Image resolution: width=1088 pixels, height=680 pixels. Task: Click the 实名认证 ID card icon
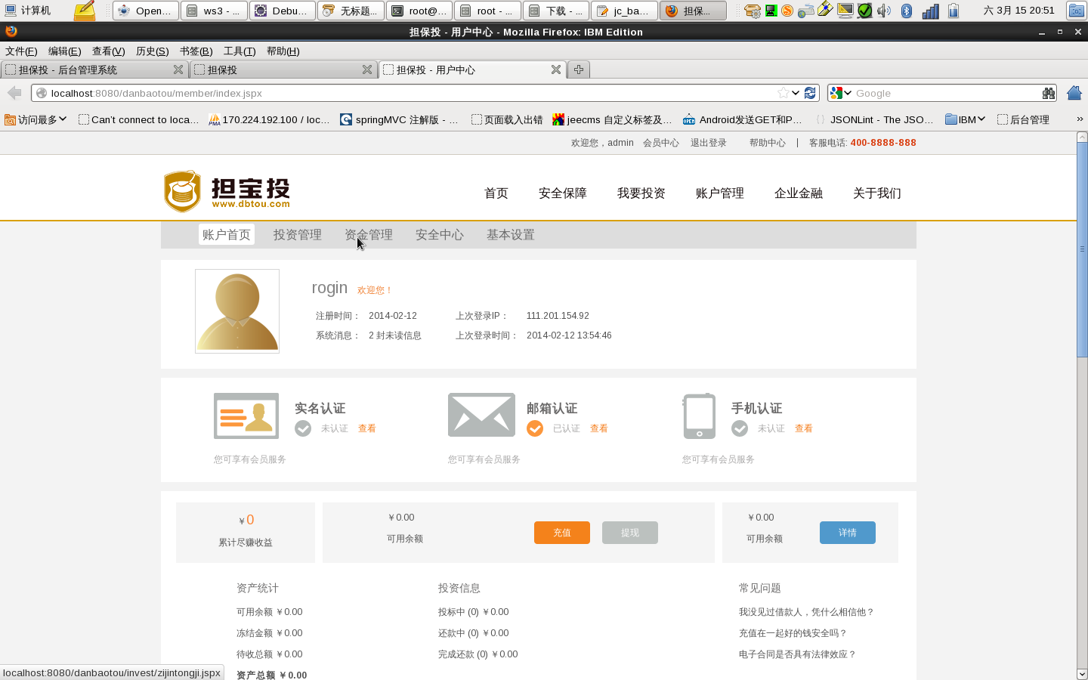tap(246, 416)
